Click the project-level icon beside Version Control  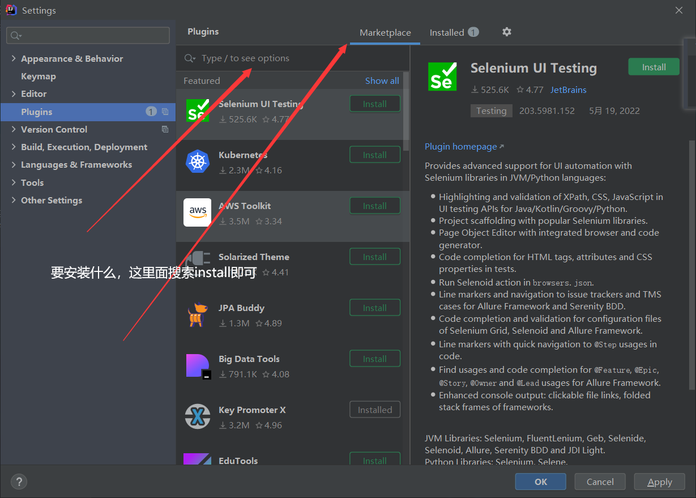[x=165, y=129]
